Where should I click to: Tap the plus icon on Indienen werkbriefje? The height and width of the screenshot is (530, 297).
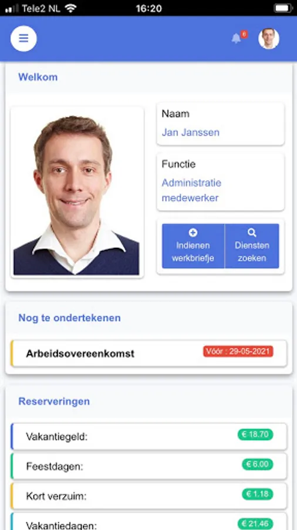pos(193,233)
